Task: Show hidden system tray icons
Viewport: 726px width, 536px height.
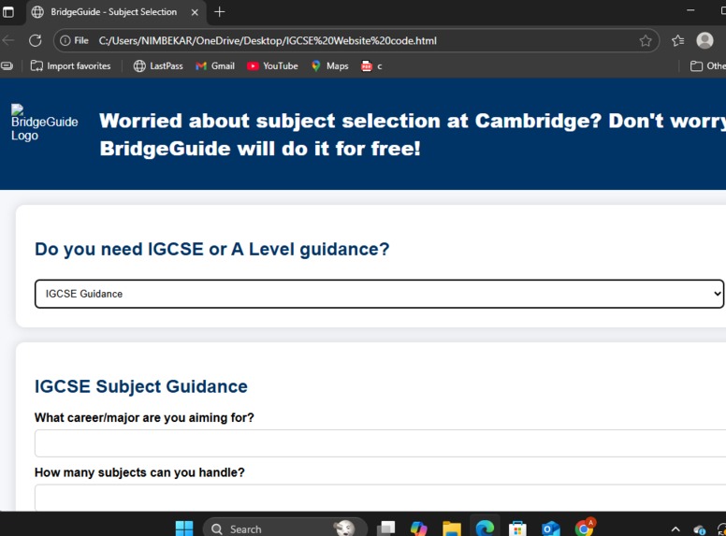Action: point(675,529)
